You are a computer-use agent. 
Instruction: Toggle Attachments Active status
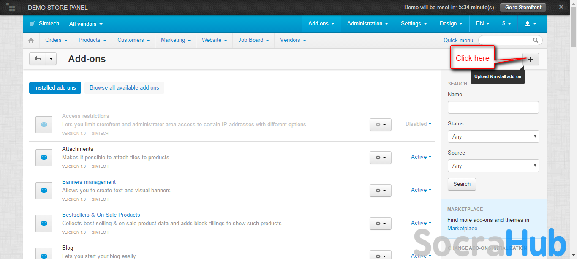pyautogui.click(x=421, y=157)
